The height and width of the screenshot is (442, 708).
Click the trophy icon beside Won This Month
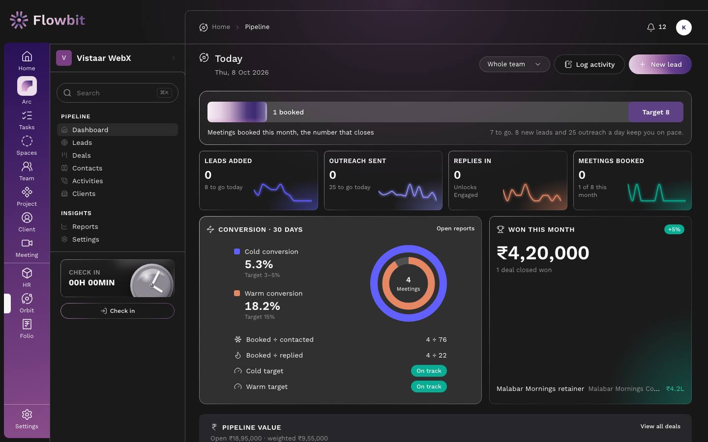pos(501,229)
